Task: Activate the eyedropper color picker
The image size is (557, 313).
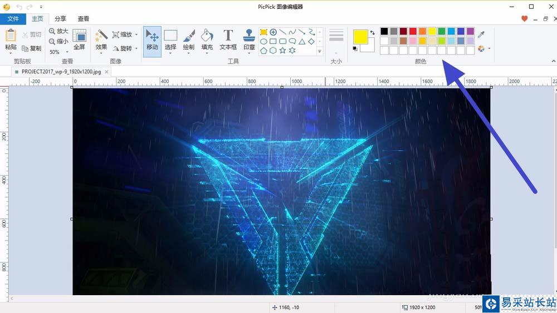Action: pos(481,34)
